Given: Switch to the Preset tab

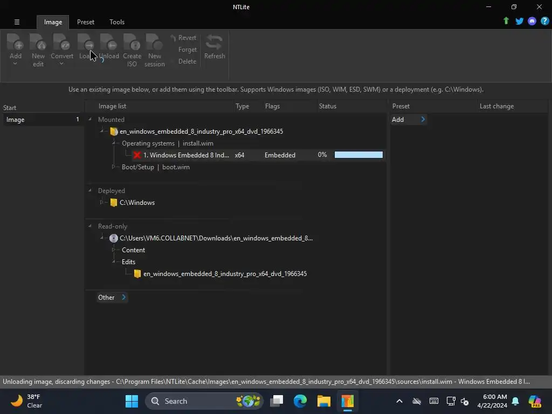Looking at the screenshot, I should (x=86, y=22).
